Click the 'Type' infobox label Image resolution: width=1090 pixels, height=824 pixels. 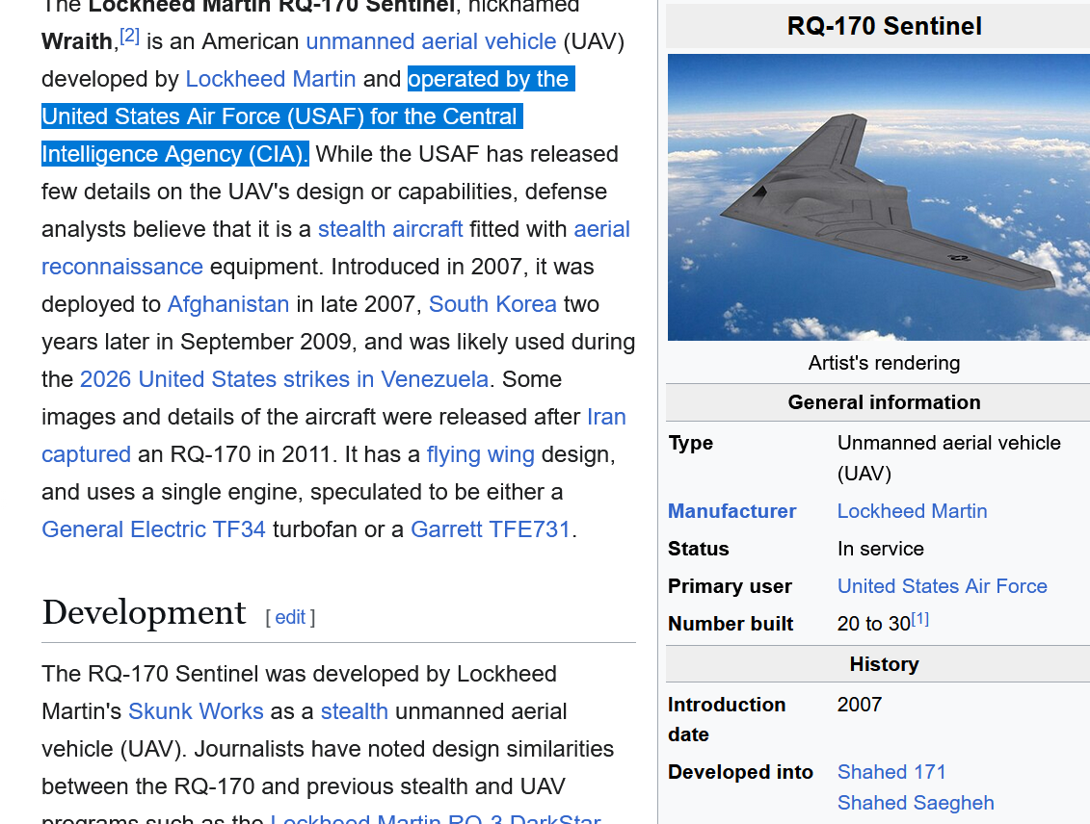point(690,443)
